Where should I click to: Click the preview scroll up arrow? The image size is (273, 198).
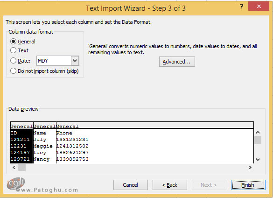[258, 132]
